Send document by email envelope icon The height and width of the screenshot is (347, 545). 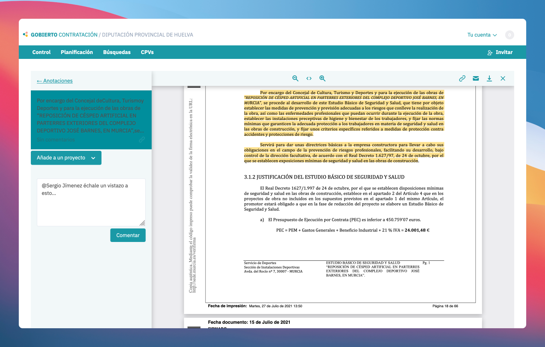(x=476, y=78)
